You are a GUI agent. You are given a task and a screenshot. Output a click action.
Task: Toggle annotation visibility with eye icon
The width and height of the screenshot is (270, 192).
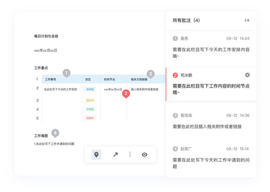click(144, 155)
